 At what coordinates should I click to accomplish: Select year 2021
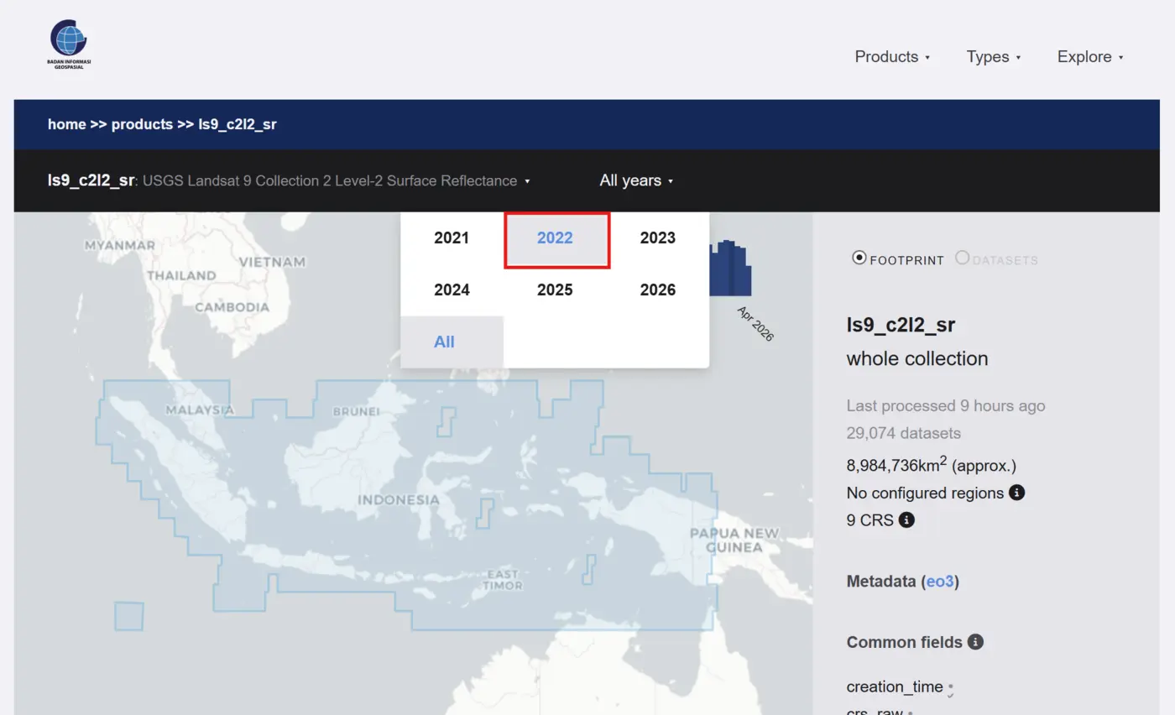pos(452,238)
